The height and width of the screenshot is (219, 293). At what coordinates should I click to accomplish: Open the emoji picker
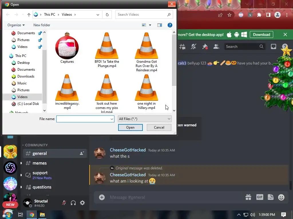coord(281,197)
